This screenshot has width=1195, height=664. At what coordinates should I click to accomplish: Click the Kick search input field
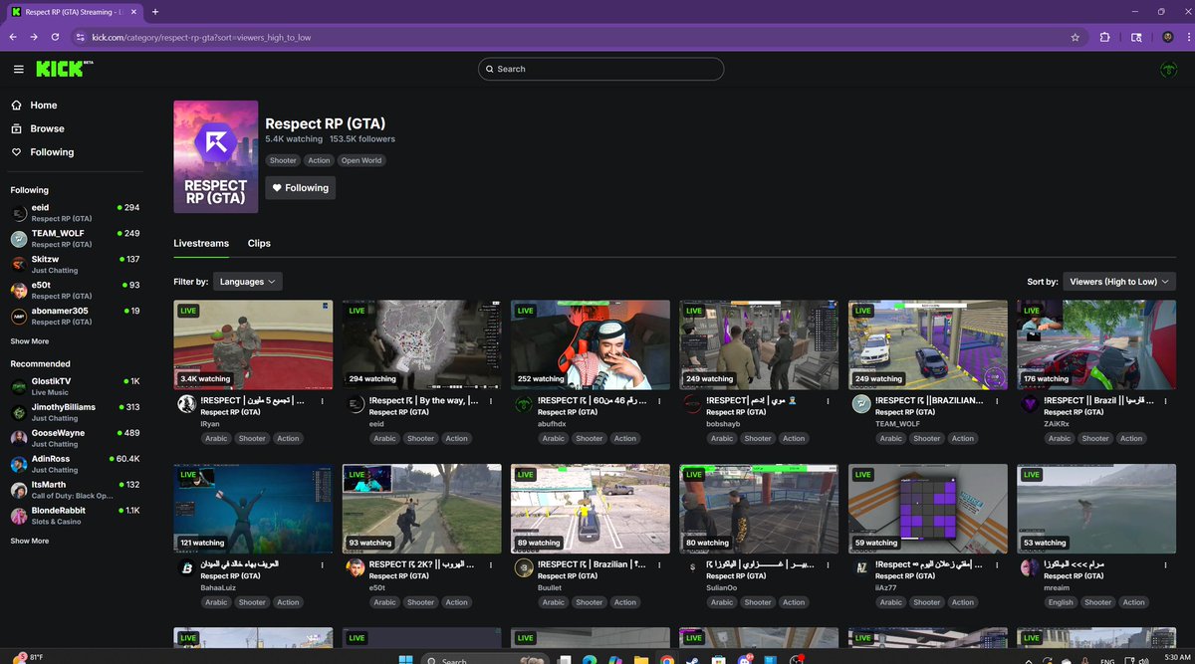point(600,69)
